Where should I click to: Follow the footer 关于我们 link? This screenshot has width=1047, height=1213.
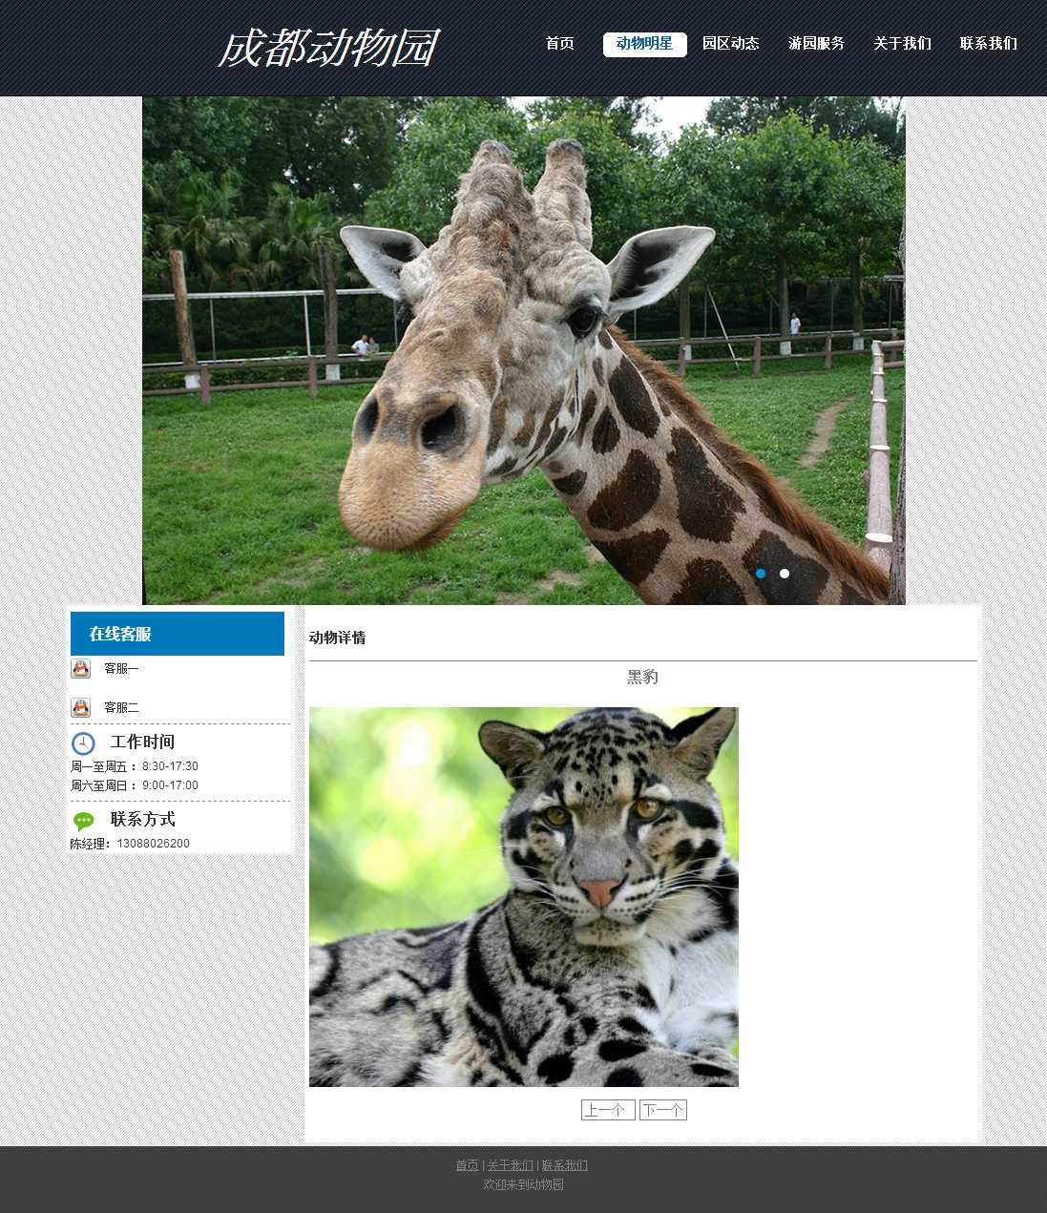pos(510,1165)
